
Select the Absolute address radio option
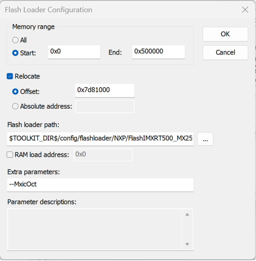(16, 106)
